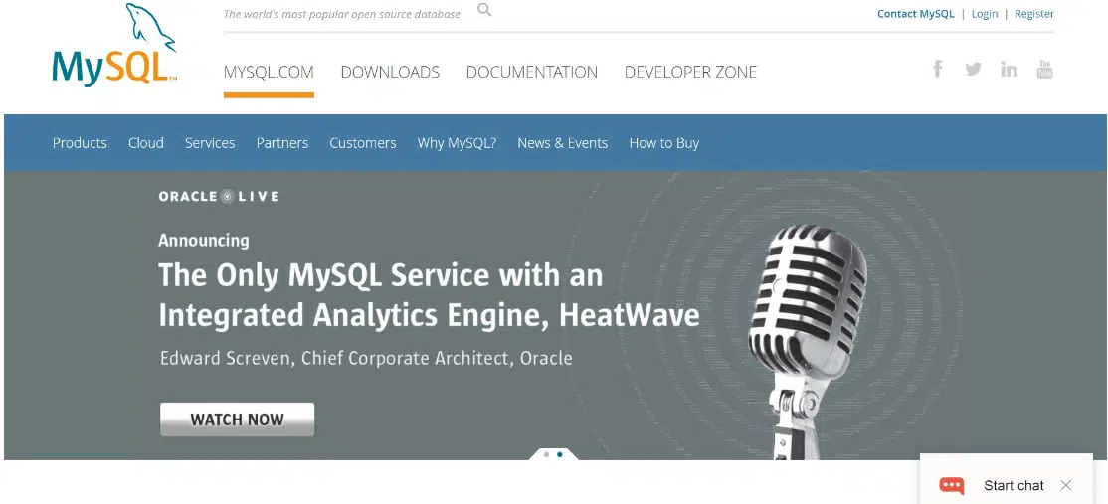
Task: Click the red chat bubble icon
Action: pyautogui.click(x=952, y=485)
